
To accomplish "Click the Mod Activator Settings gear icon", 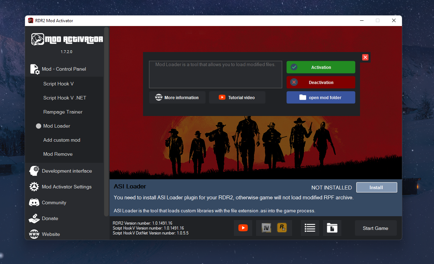I will (34, 187).
